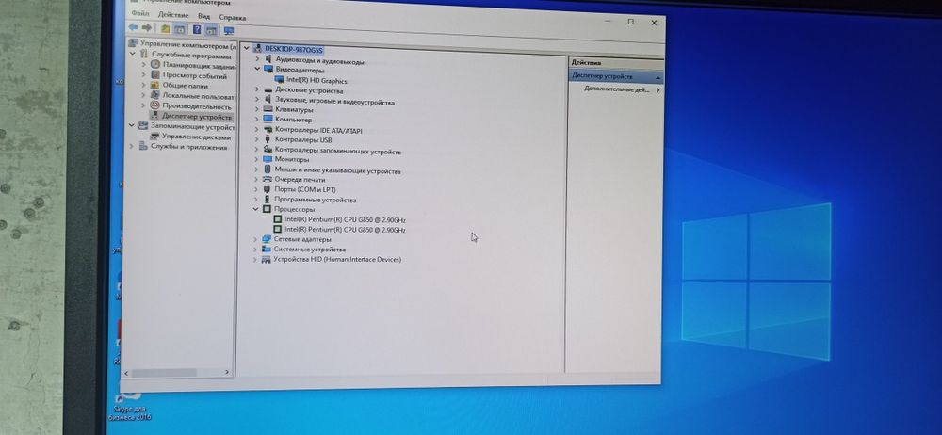Click the keyboard icon beside Клавиатуры
This screenshot has height=435, width=942.
click(x=268, y=109)
